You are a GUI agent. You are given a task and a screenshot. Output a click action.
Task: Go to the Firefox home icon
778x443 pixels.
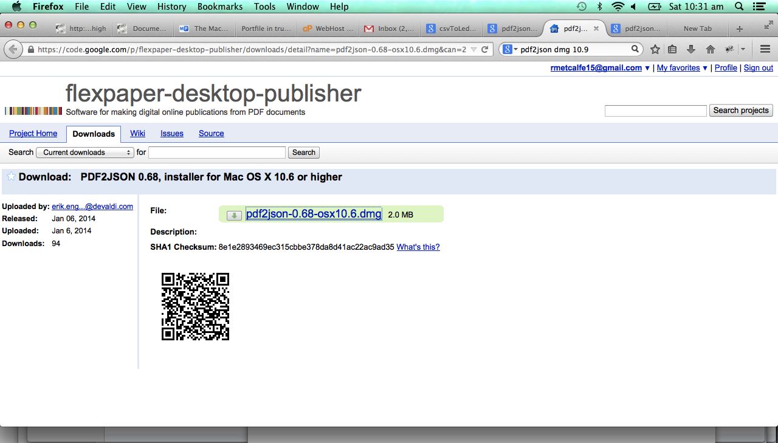(x=710, y=49)
